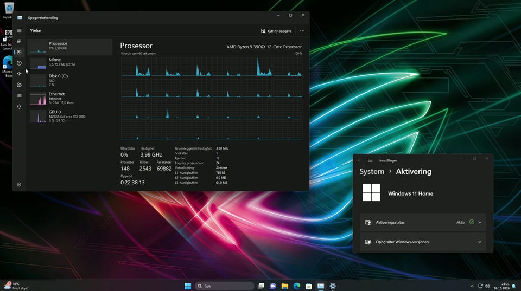Select Disk 0 (C:) in the performance list
This screenshot has width=521, height=291.
[70, 80]
